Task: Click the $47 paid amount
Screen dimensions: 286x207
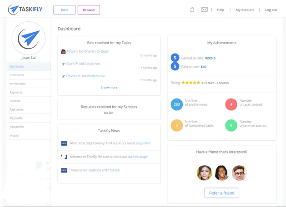Action: click(x=204, y=67)
